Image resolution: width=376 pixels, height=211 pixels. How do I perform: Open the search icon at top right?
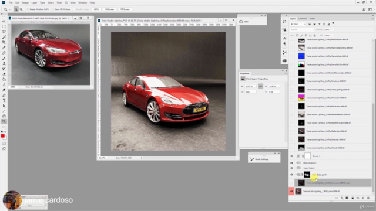pos(364,9)
